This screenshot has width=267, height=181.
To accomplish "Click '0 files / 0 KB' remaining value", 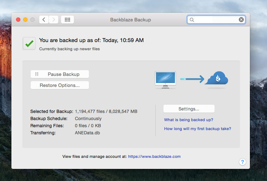I will pos(88,126).
